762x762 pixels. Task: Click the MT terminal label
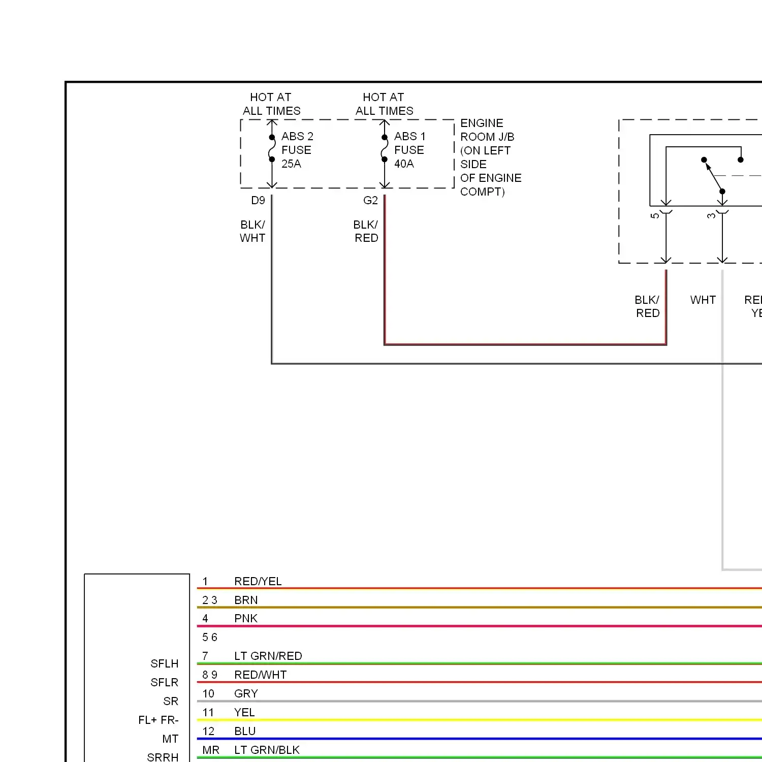point(170,739)
